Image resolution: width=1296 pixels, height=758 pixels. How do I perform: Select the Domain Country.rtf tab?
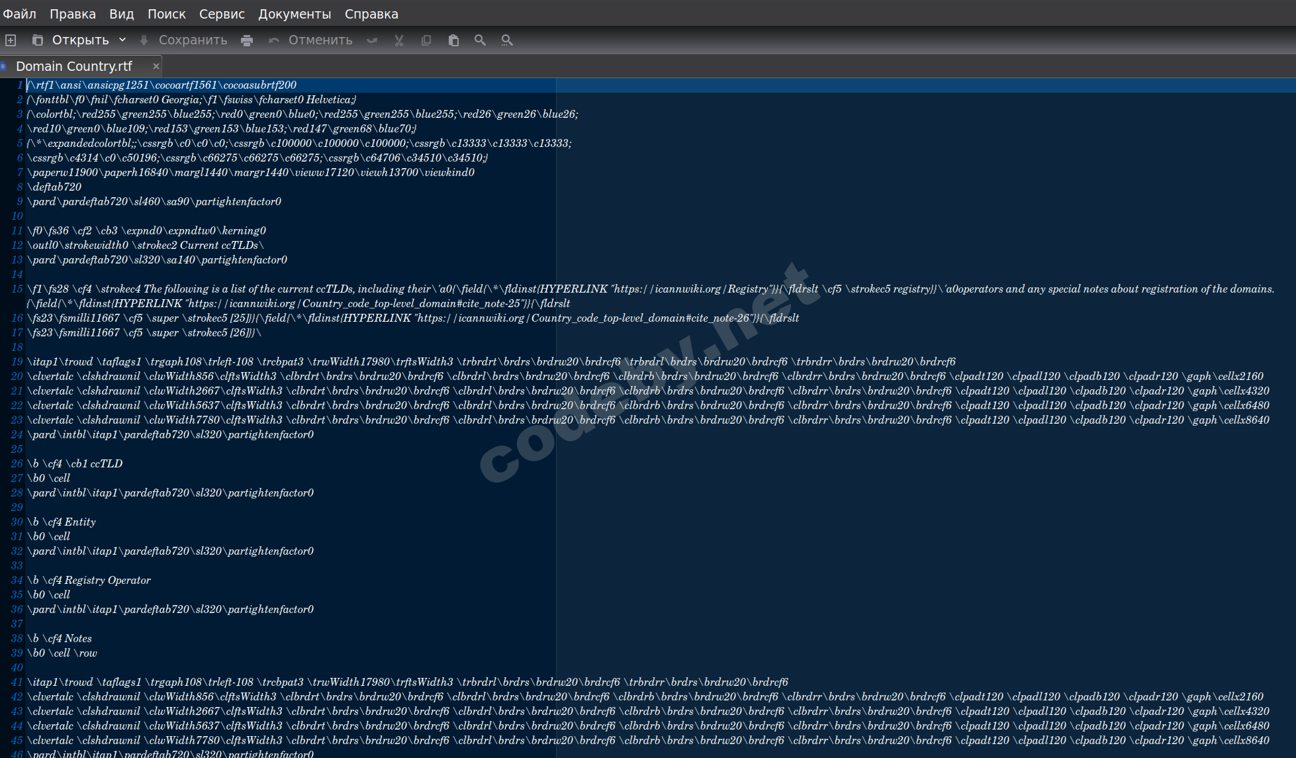pyautogui.click(x=74, y=66)
